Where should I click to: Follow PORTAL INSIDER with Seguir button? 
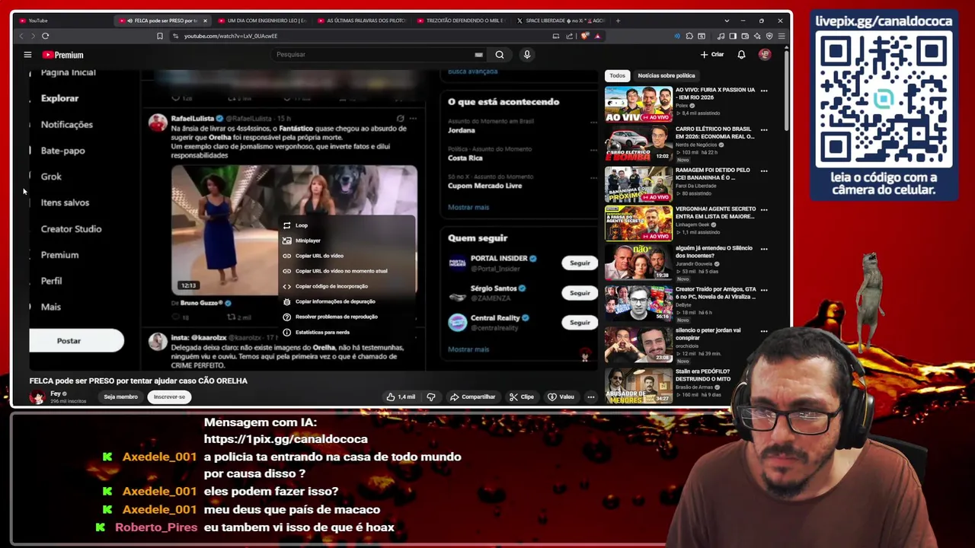[x=580, y=263]
